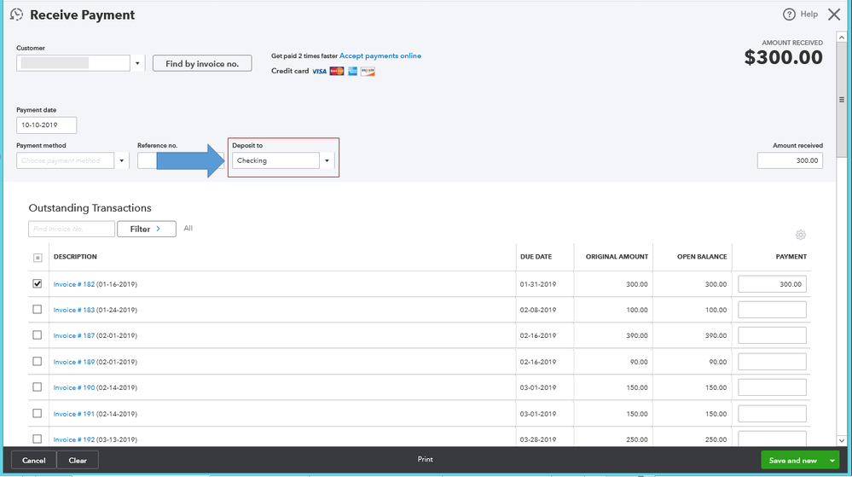Open Invoice # 187 link

coord(74,335)
